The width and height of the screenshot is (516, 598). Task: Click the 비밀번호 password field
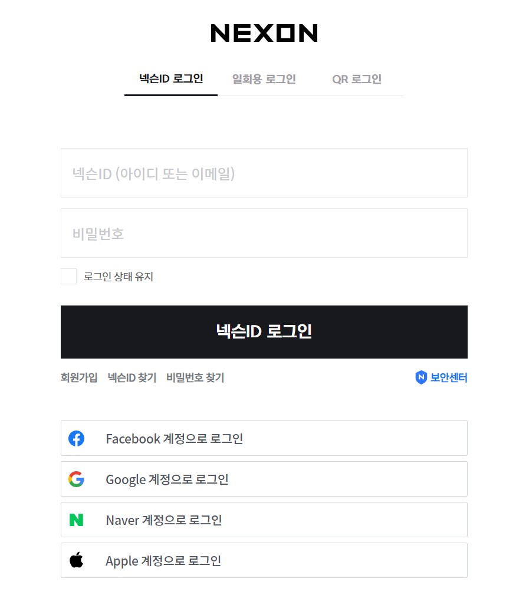264,233
